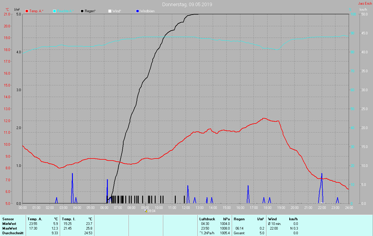The width and height of the screenshot is (373, 236).
Task: Select the 'Temp. A.*' legend label
Action: click(x=36, y=11)
